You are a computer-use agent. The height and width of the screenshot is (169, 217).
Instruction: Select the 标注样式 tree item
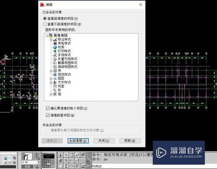(x=64, y=39)
